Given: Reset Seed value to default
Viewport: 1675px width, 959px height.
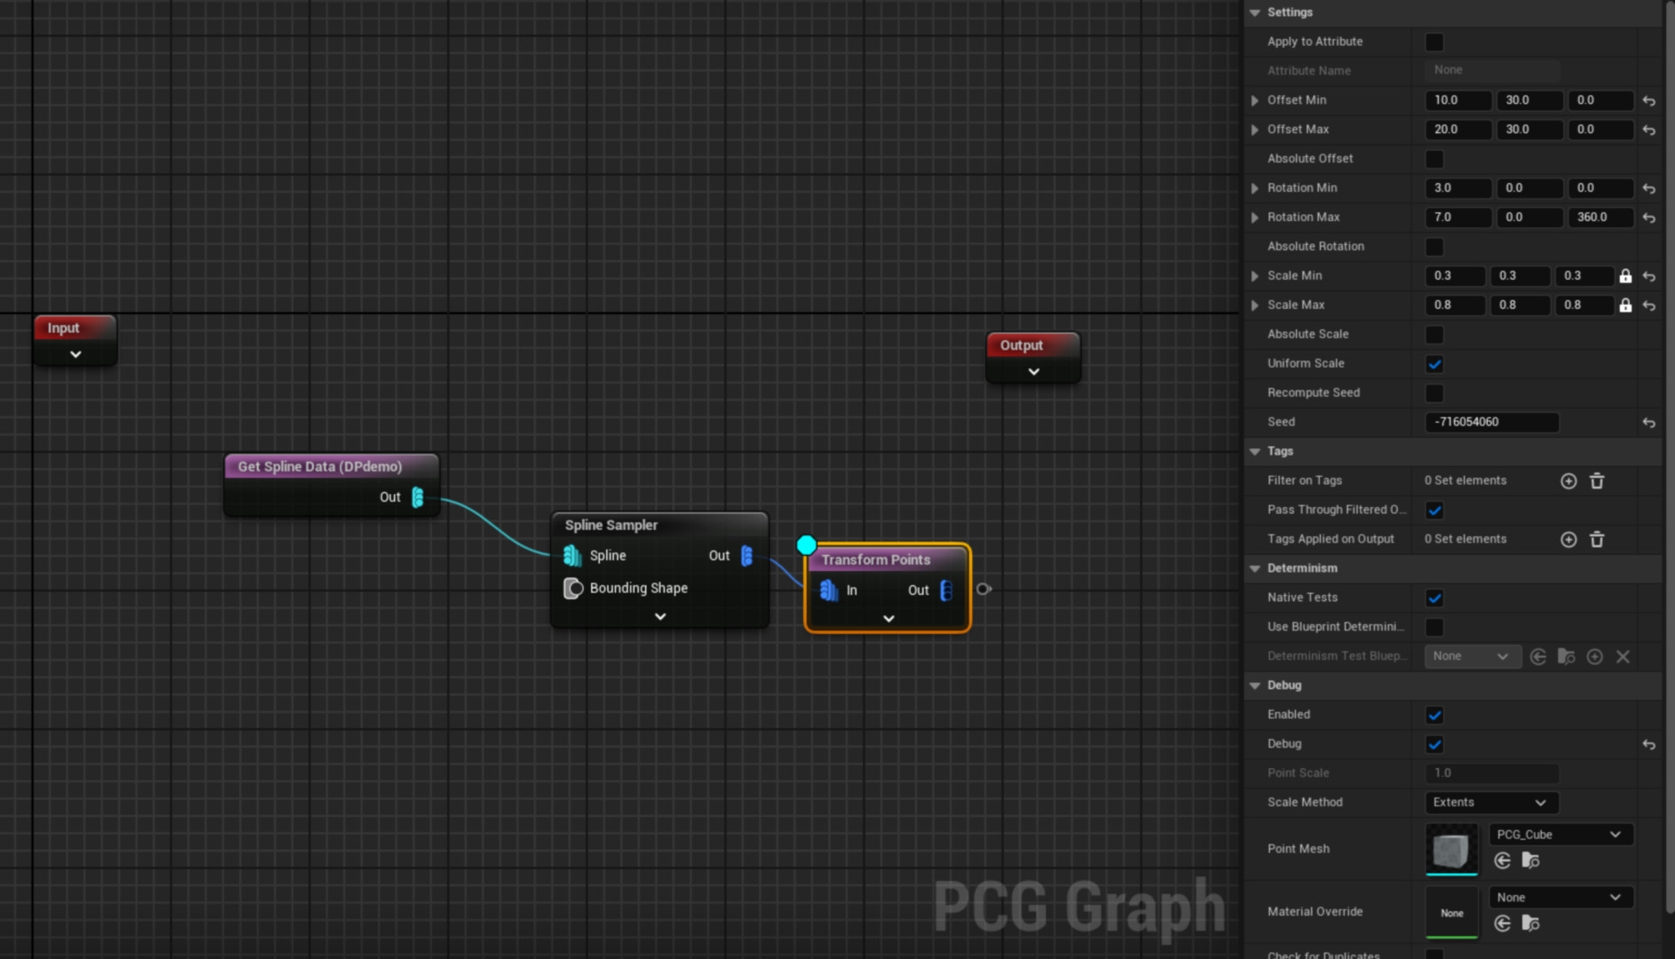Looking at the screenshot, I should pos(1648,423).
